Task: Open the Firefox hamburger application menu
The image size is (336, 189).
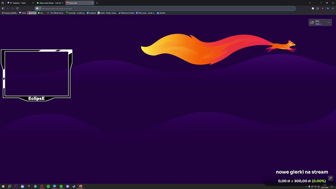Action: (x=333, y=8)
